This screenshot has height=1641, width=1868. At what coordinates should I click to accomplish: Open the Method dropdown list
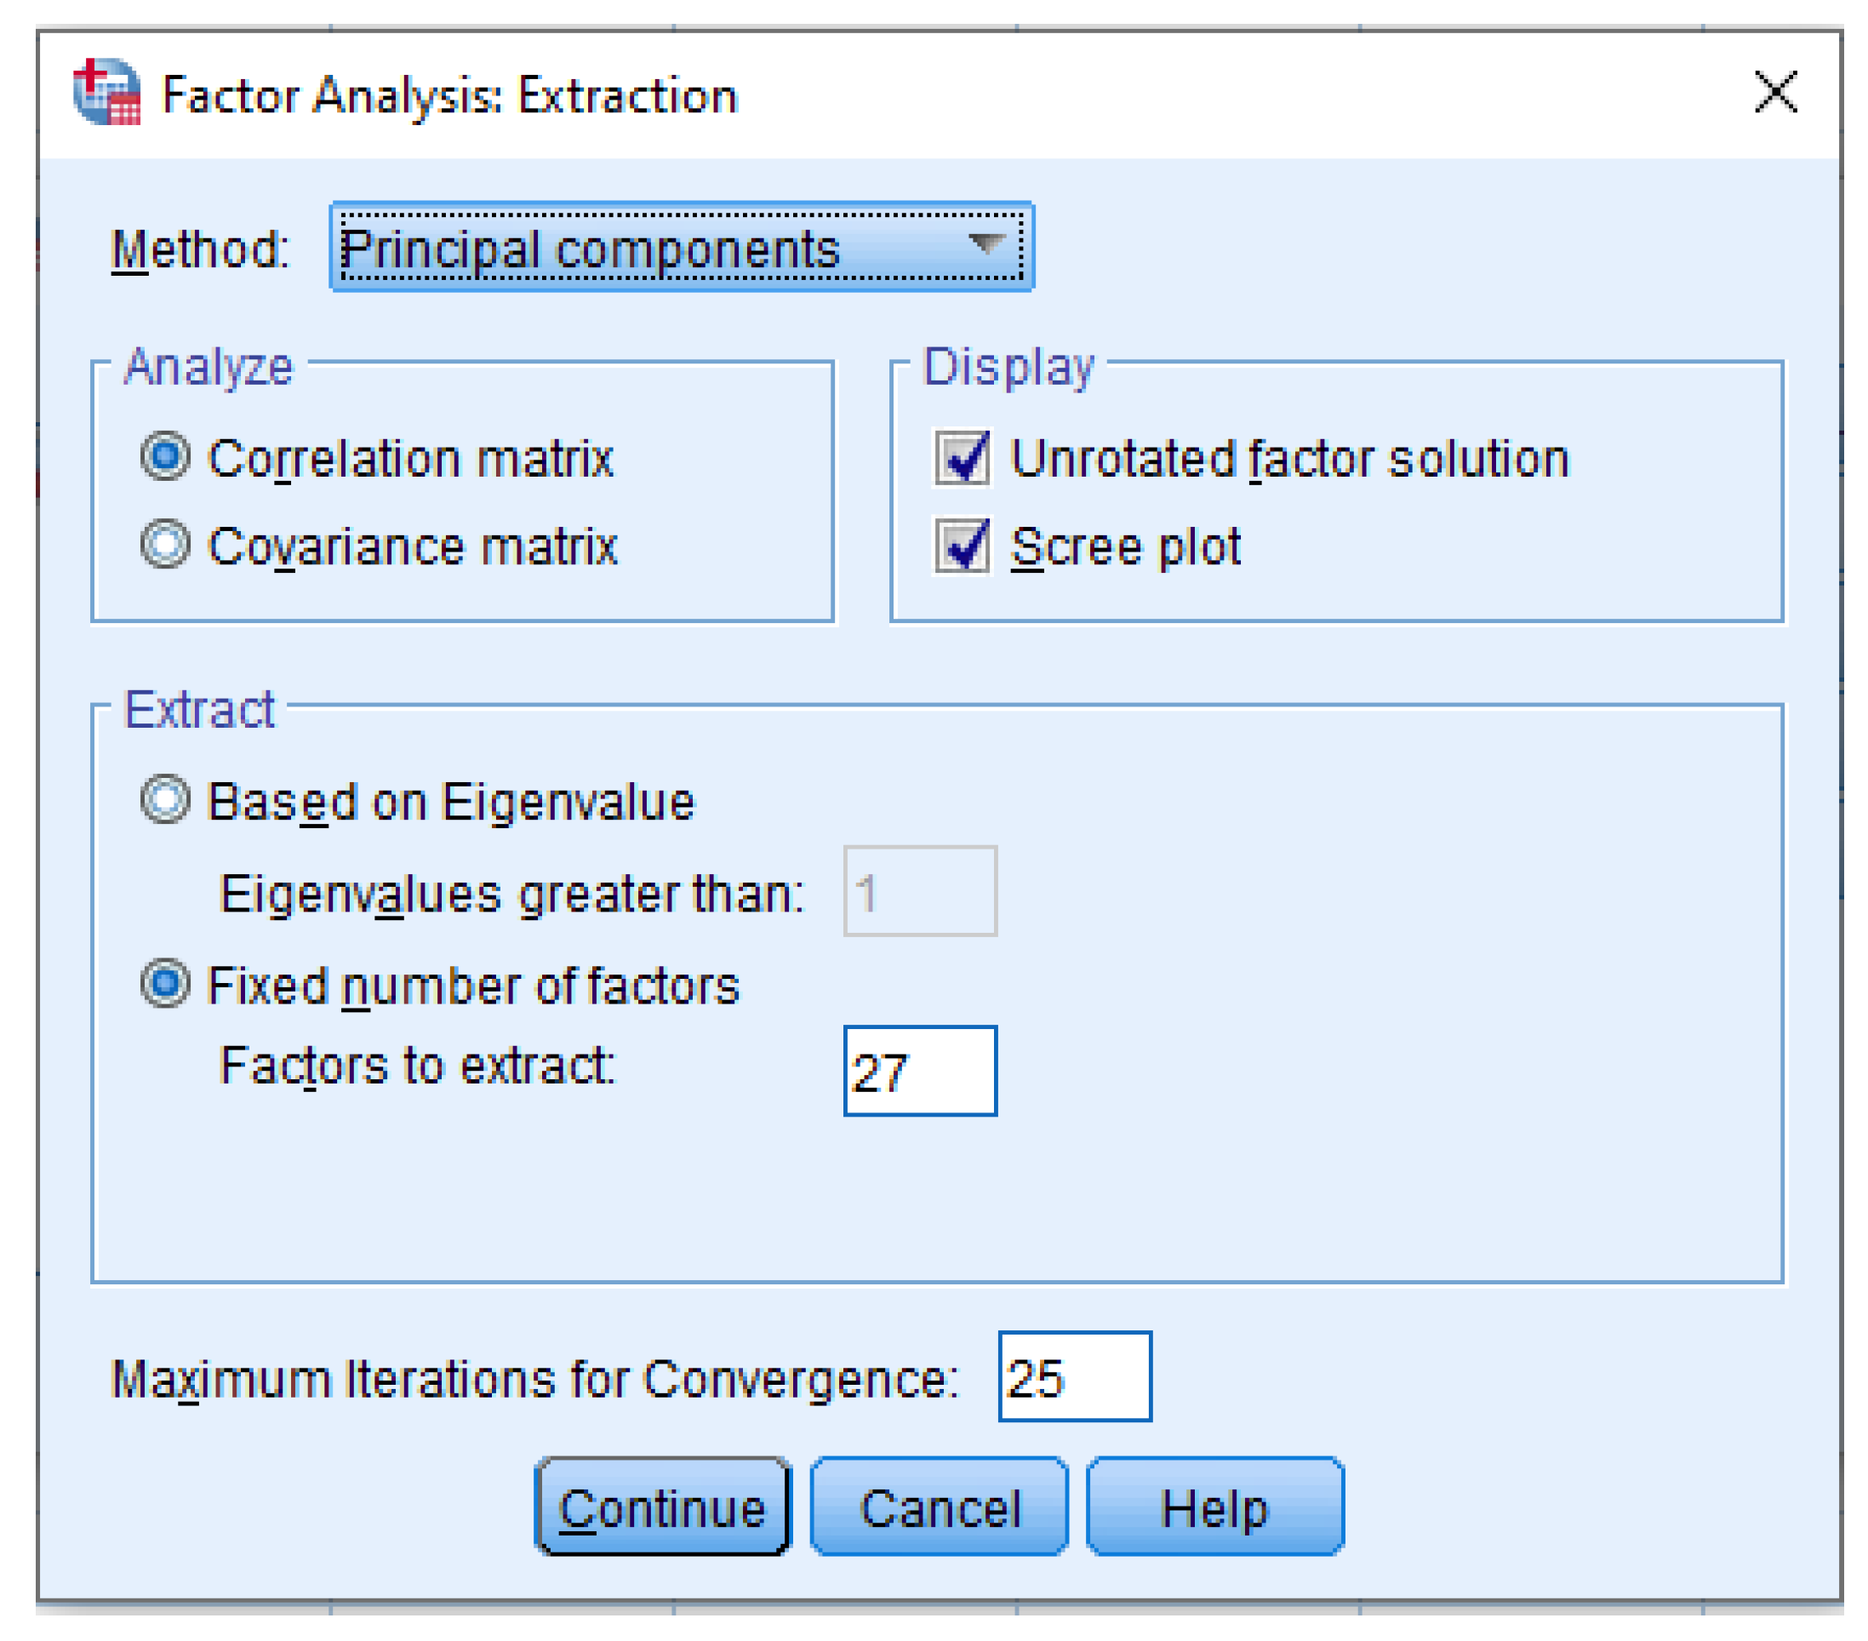pos(682,247)
